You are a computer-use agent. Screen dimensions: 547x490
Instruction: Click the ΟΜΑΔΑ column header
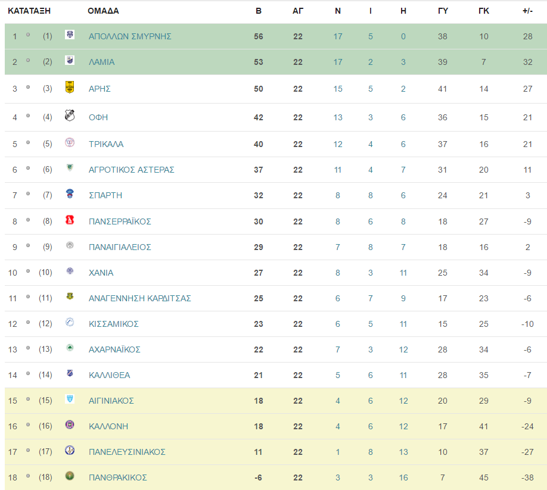coord(103,11)
